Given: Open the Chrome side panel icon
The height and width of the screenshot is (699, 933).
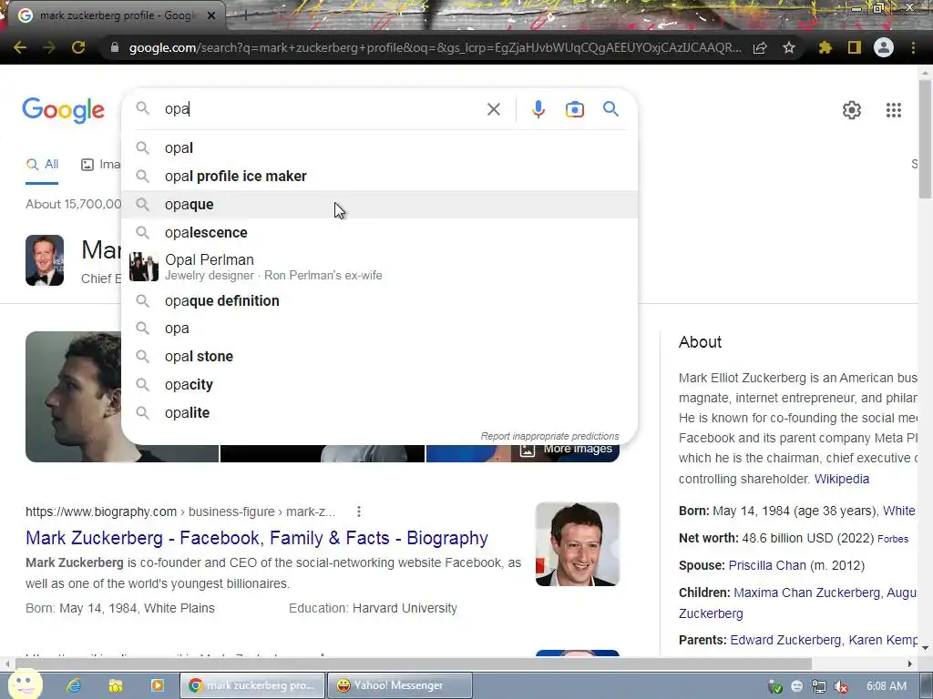Looking at the screenshot, I should (855, 47).
